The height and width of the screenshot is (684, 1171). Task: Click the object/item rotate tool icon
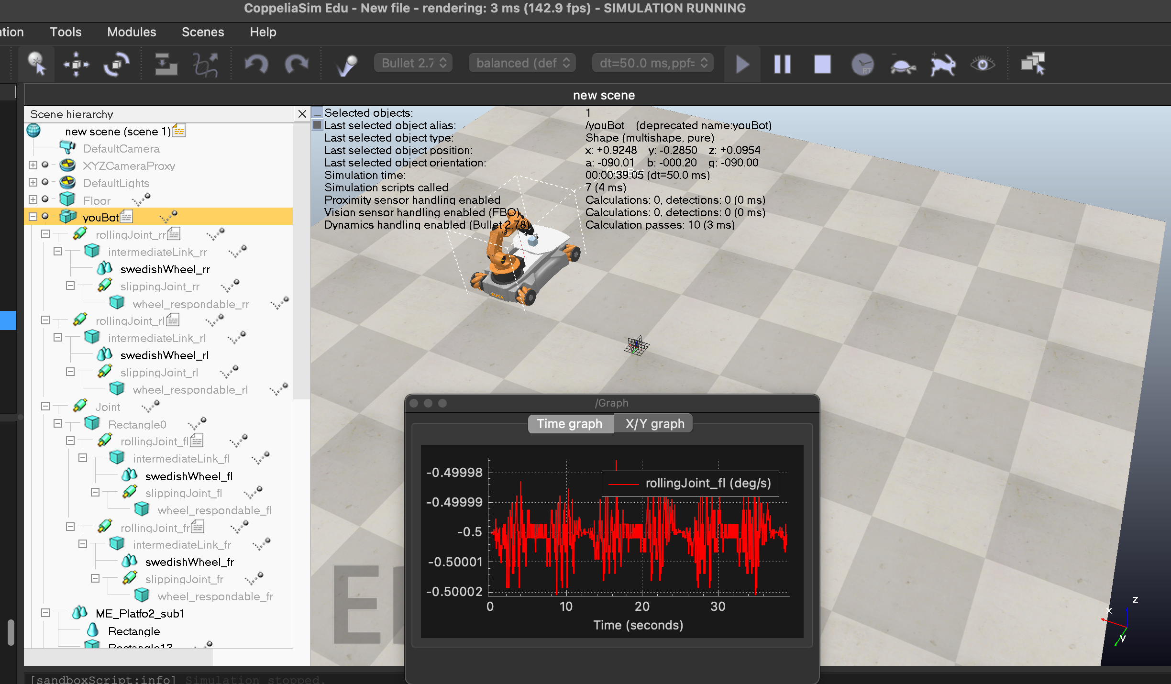pyautogui.click(x=116, y=64)
